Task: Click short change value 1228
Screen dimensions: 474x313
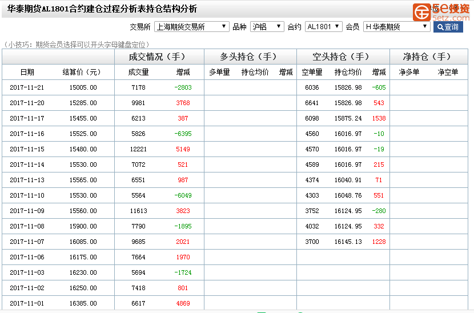Action: [379, 242]
